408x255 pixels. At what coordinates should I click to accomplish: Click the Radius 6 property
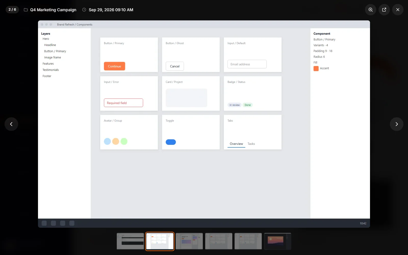[319, 57]
